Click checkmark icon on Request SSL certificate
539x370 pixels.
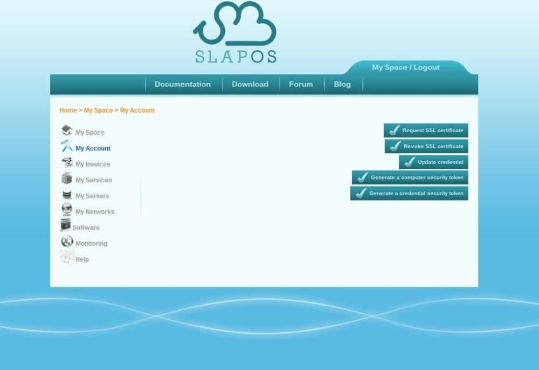point(394,131)
